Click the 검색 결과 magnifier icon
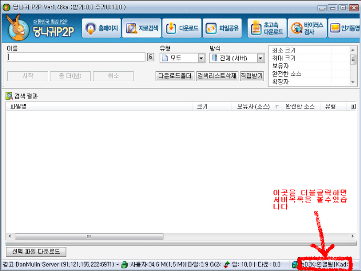Viewport: 361px width, 271px height. click(9, 96)
